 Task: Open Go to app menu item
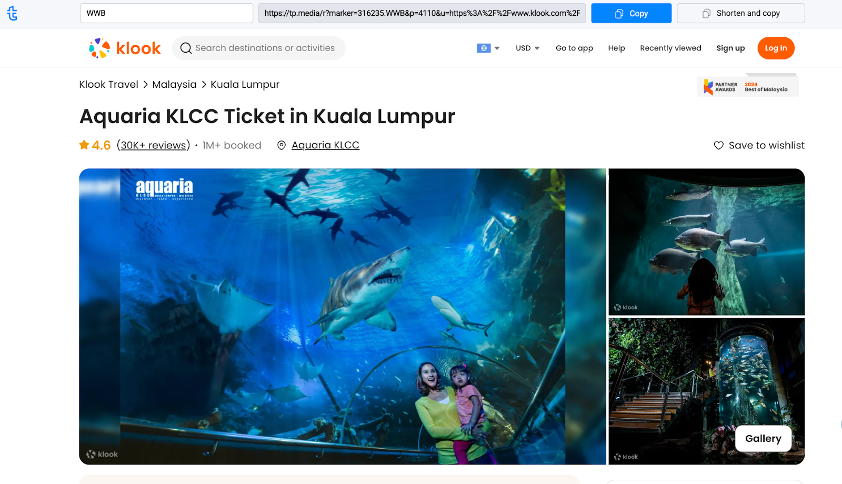pyautogui.click(x=574, y=48)
